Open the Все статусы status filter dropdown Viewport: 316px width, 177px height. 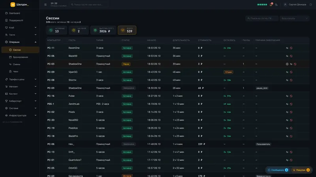[x=294, y=18]
